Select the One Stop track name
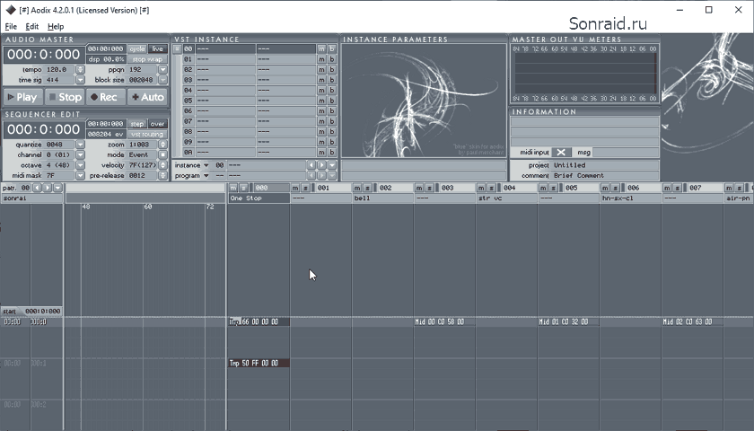 click(x=259, y=198)
